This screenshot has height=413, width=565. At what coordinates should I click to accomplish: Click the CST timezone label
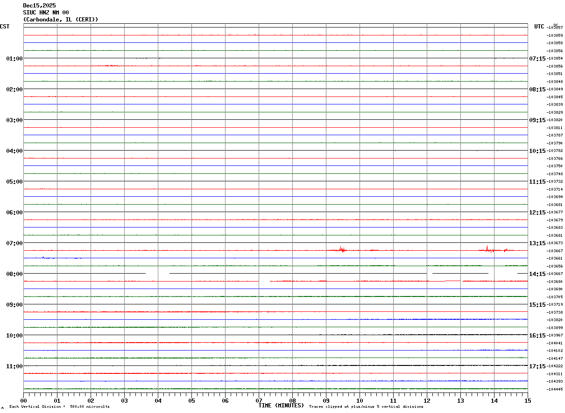5,27
